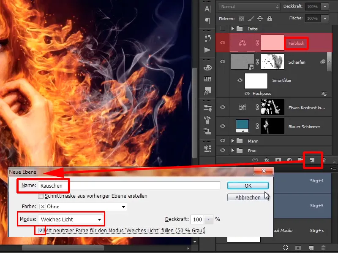338x253 pixels.
Task: Select the Etwas Kontrast curves adjustment thumbnail
Action: coord(242,107)
